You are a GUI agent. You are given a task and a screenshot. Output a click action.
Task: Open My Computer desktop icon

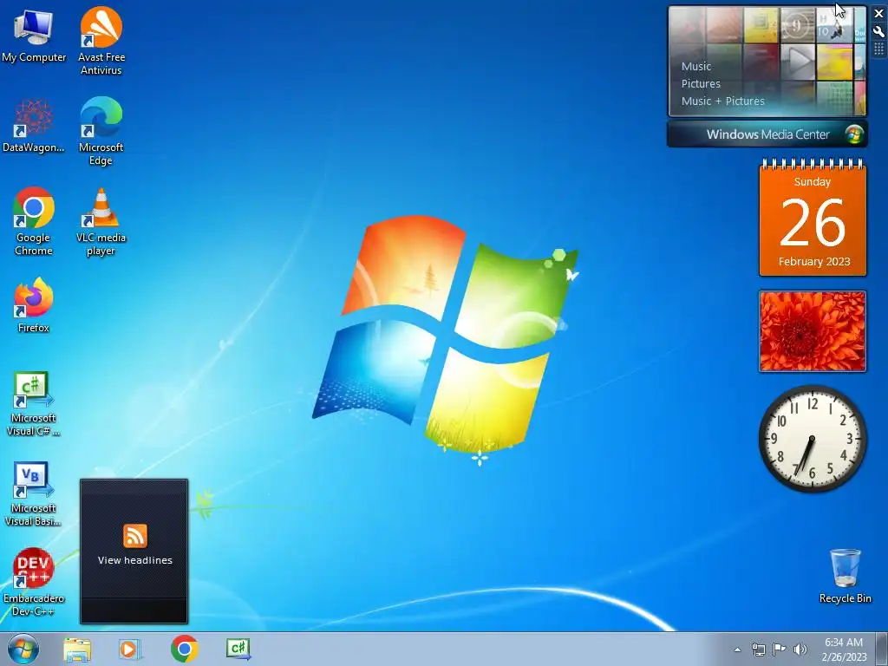pyautogui.click(x=34, y=36)
